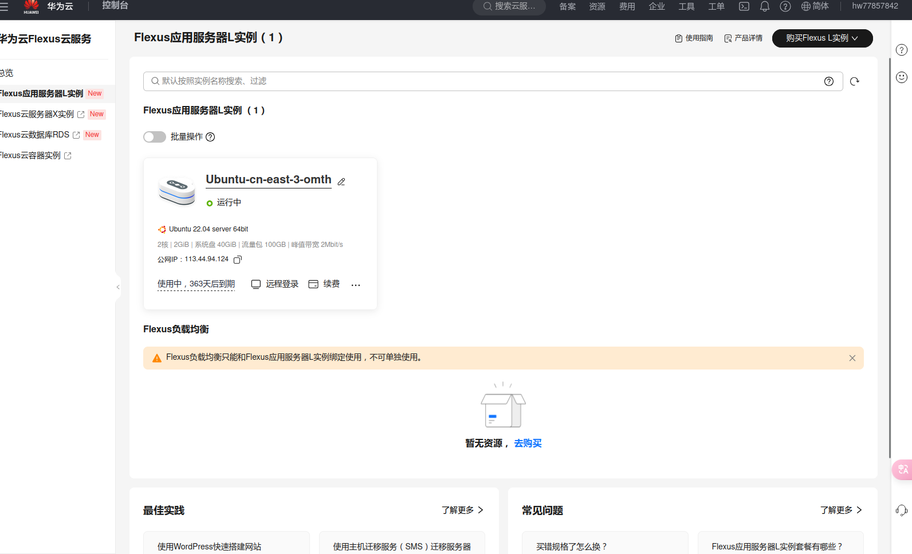
Task: Open the CloudShell terminal icon
Action: coord(744,6)
